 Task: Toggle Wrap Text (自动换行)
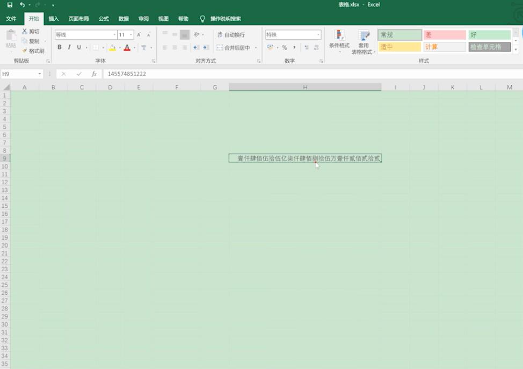pos(231,35)
